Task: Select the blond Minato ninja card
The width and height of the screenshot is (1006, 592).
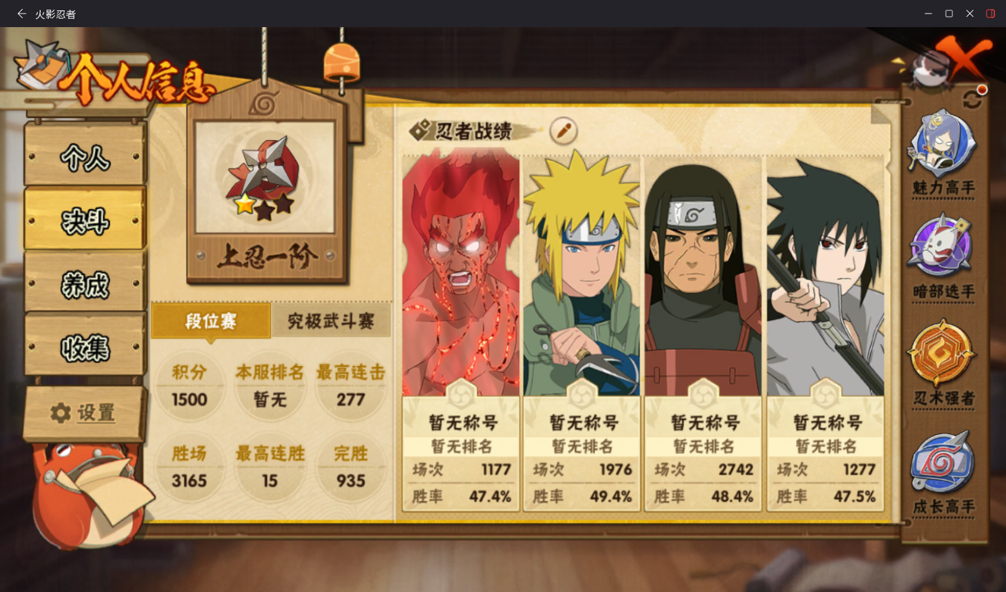Action: click(x=582, y=332)
